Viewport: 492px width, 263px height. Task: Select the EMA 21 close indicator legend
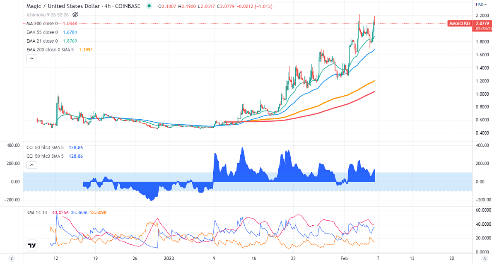pyautogui.click(x=42, y=41)
